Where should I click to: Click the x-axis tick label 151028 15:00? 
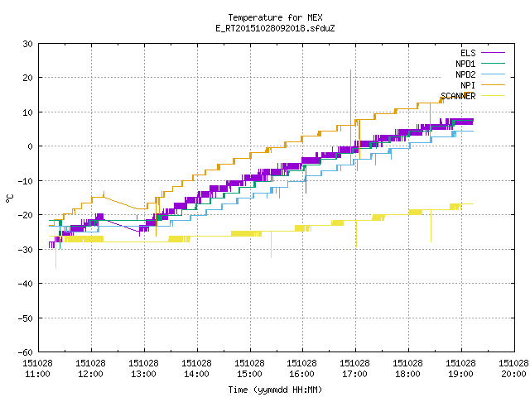(250, 369)
